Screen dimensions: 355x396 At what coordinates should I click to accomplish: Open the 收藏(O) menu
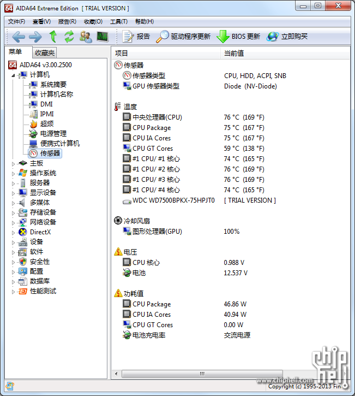93,21
